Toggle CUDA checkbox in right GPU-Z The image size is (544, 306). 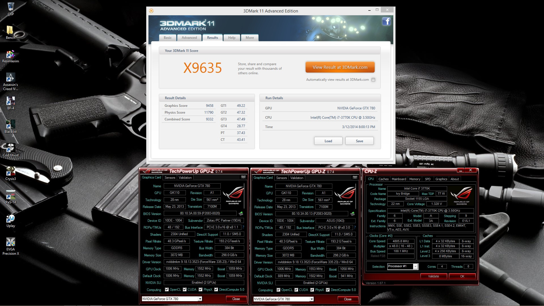tap(296, 290)
